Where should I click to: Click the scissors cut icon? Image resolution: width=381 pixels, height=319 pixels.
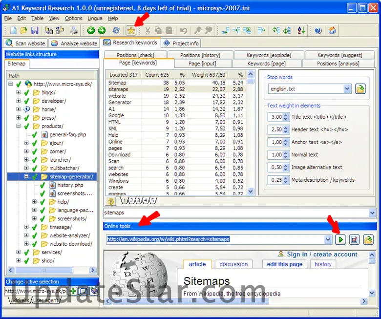(x=147, y=30)
